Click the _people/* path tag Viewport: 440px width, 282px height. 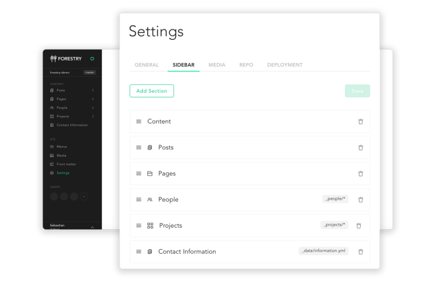point(335,199)
